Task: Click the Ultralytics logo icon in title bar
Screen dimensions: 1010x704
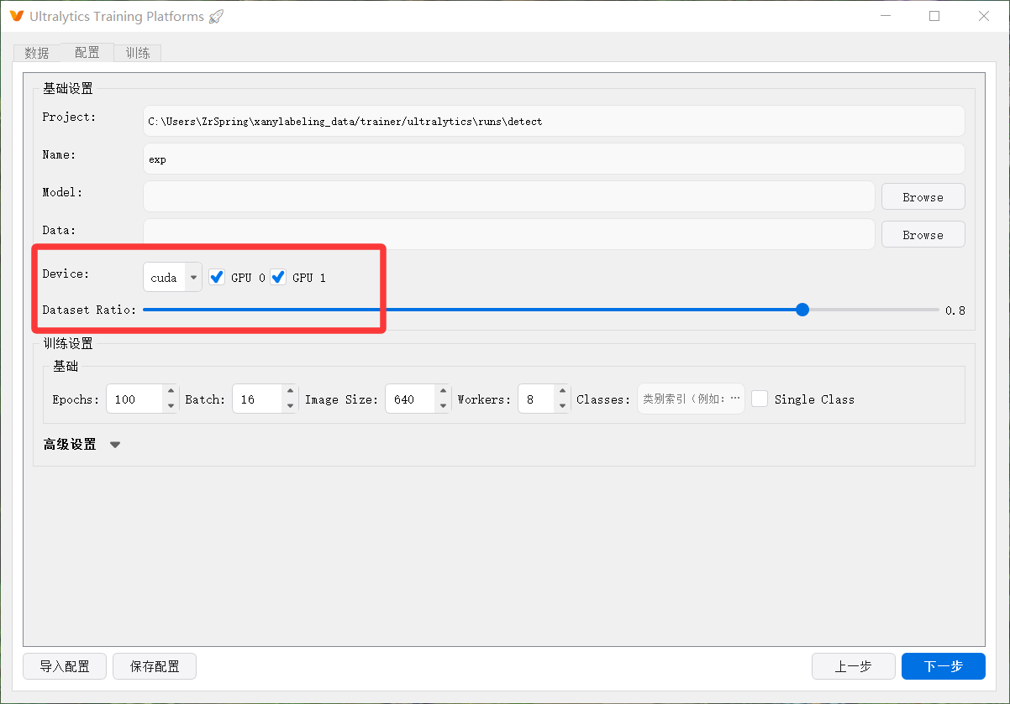Action: [x=16, y=16]
